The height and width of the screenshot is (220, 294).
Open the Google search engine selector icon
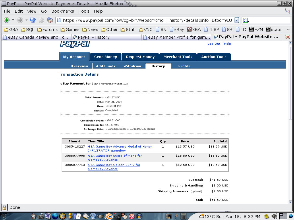(246, 20)
